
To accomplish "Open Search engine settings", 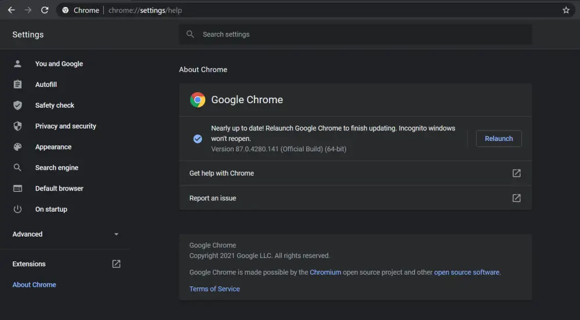I will pos(57,168).
